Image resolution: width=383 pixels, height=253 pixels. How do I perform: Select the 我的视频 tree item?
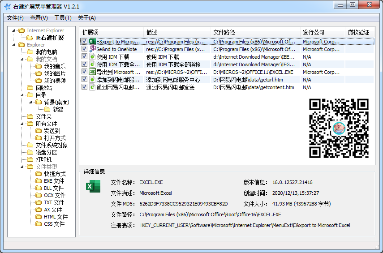click(55, 81)
